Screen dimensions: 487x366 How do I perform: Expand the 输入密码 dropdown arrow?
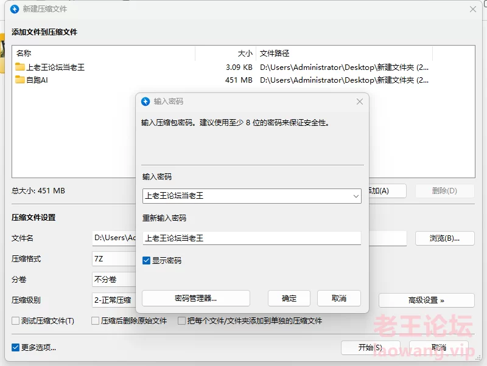tap(356, 196)
